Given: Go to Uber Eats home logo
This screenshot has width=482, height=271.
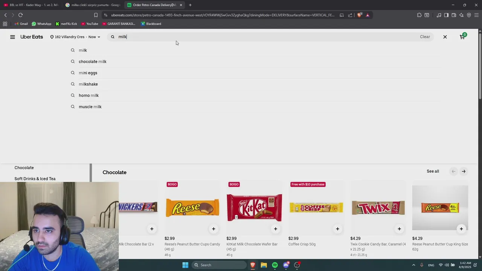Looking at the screenshot, I should click(32, 37).
